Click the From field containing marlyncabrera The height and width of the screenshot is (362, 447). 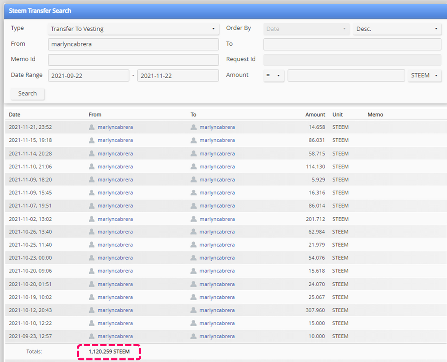pyautogui.click(x=133, y=44)
